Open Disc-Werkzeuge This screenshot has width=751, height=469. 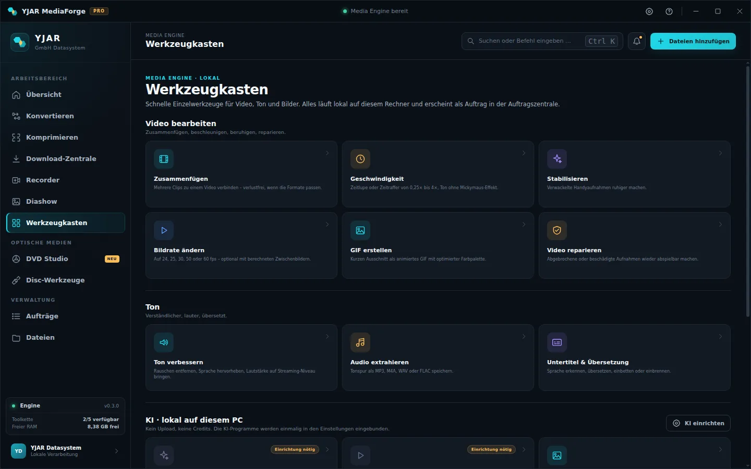(65, 280)
